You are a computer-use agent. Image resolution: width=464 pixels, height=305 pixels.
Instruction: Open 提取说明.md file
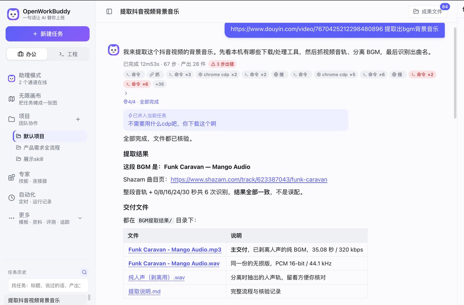coord(144,291)
